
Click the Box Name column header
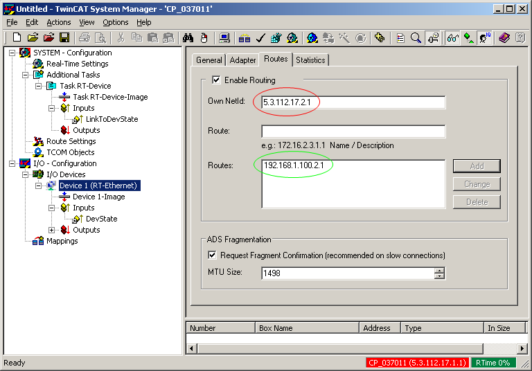pos(307,328)
